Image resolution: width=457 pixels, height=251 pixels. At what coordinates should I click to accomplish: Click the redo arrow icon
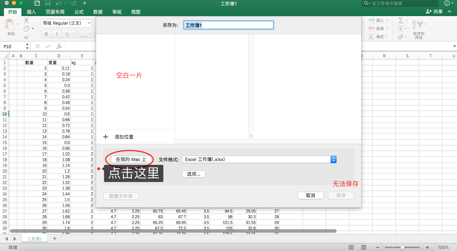(74, 4)
